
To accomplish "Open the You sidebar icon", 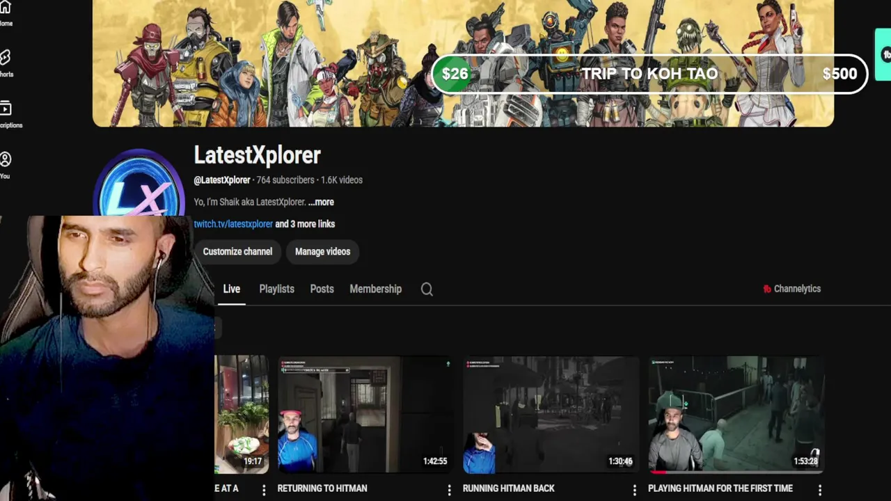I will (x=6, y=159).
